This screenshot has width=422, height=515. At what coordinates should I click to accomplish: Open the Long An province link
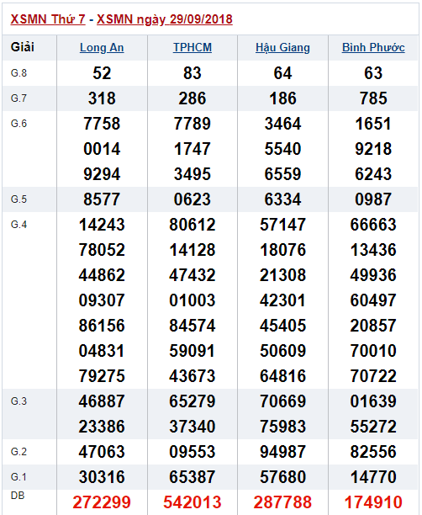pos(102,48)
